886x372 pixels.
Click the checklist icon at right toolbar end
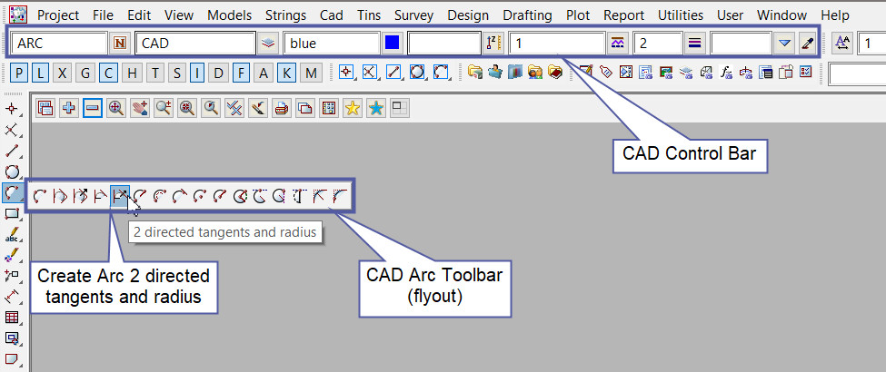tap(805, 73)
